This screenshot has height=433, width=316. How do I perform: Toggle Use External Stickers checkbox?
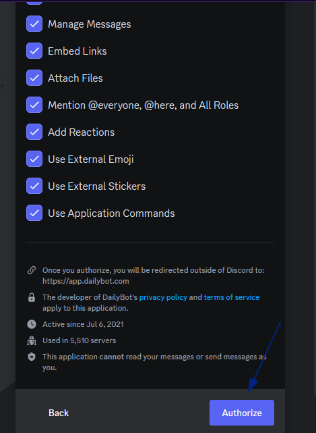pyautogui.click(x=34, y=186)
